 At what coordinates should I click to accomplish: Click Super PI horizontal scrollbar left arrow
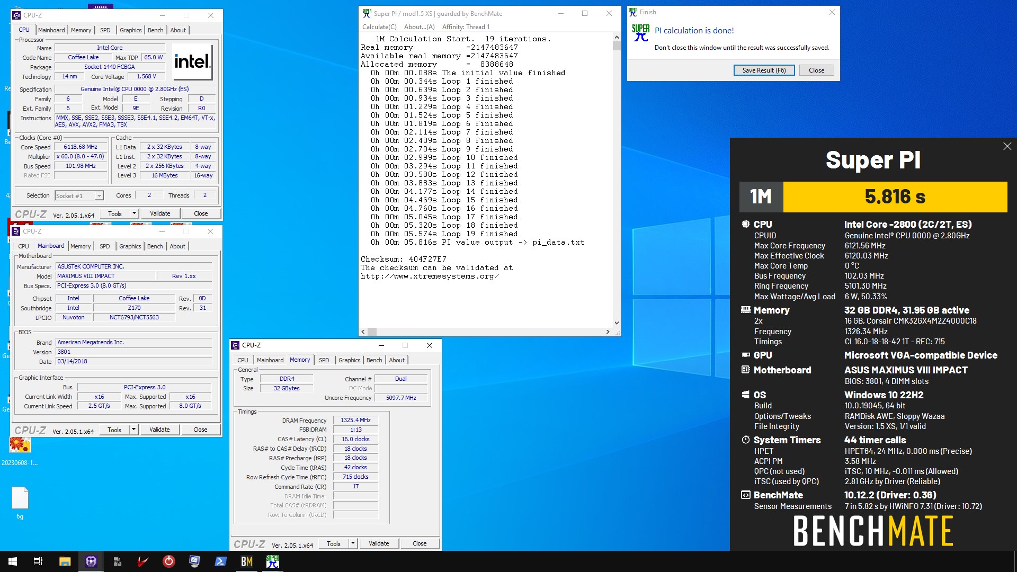click(x=363, y=332)
